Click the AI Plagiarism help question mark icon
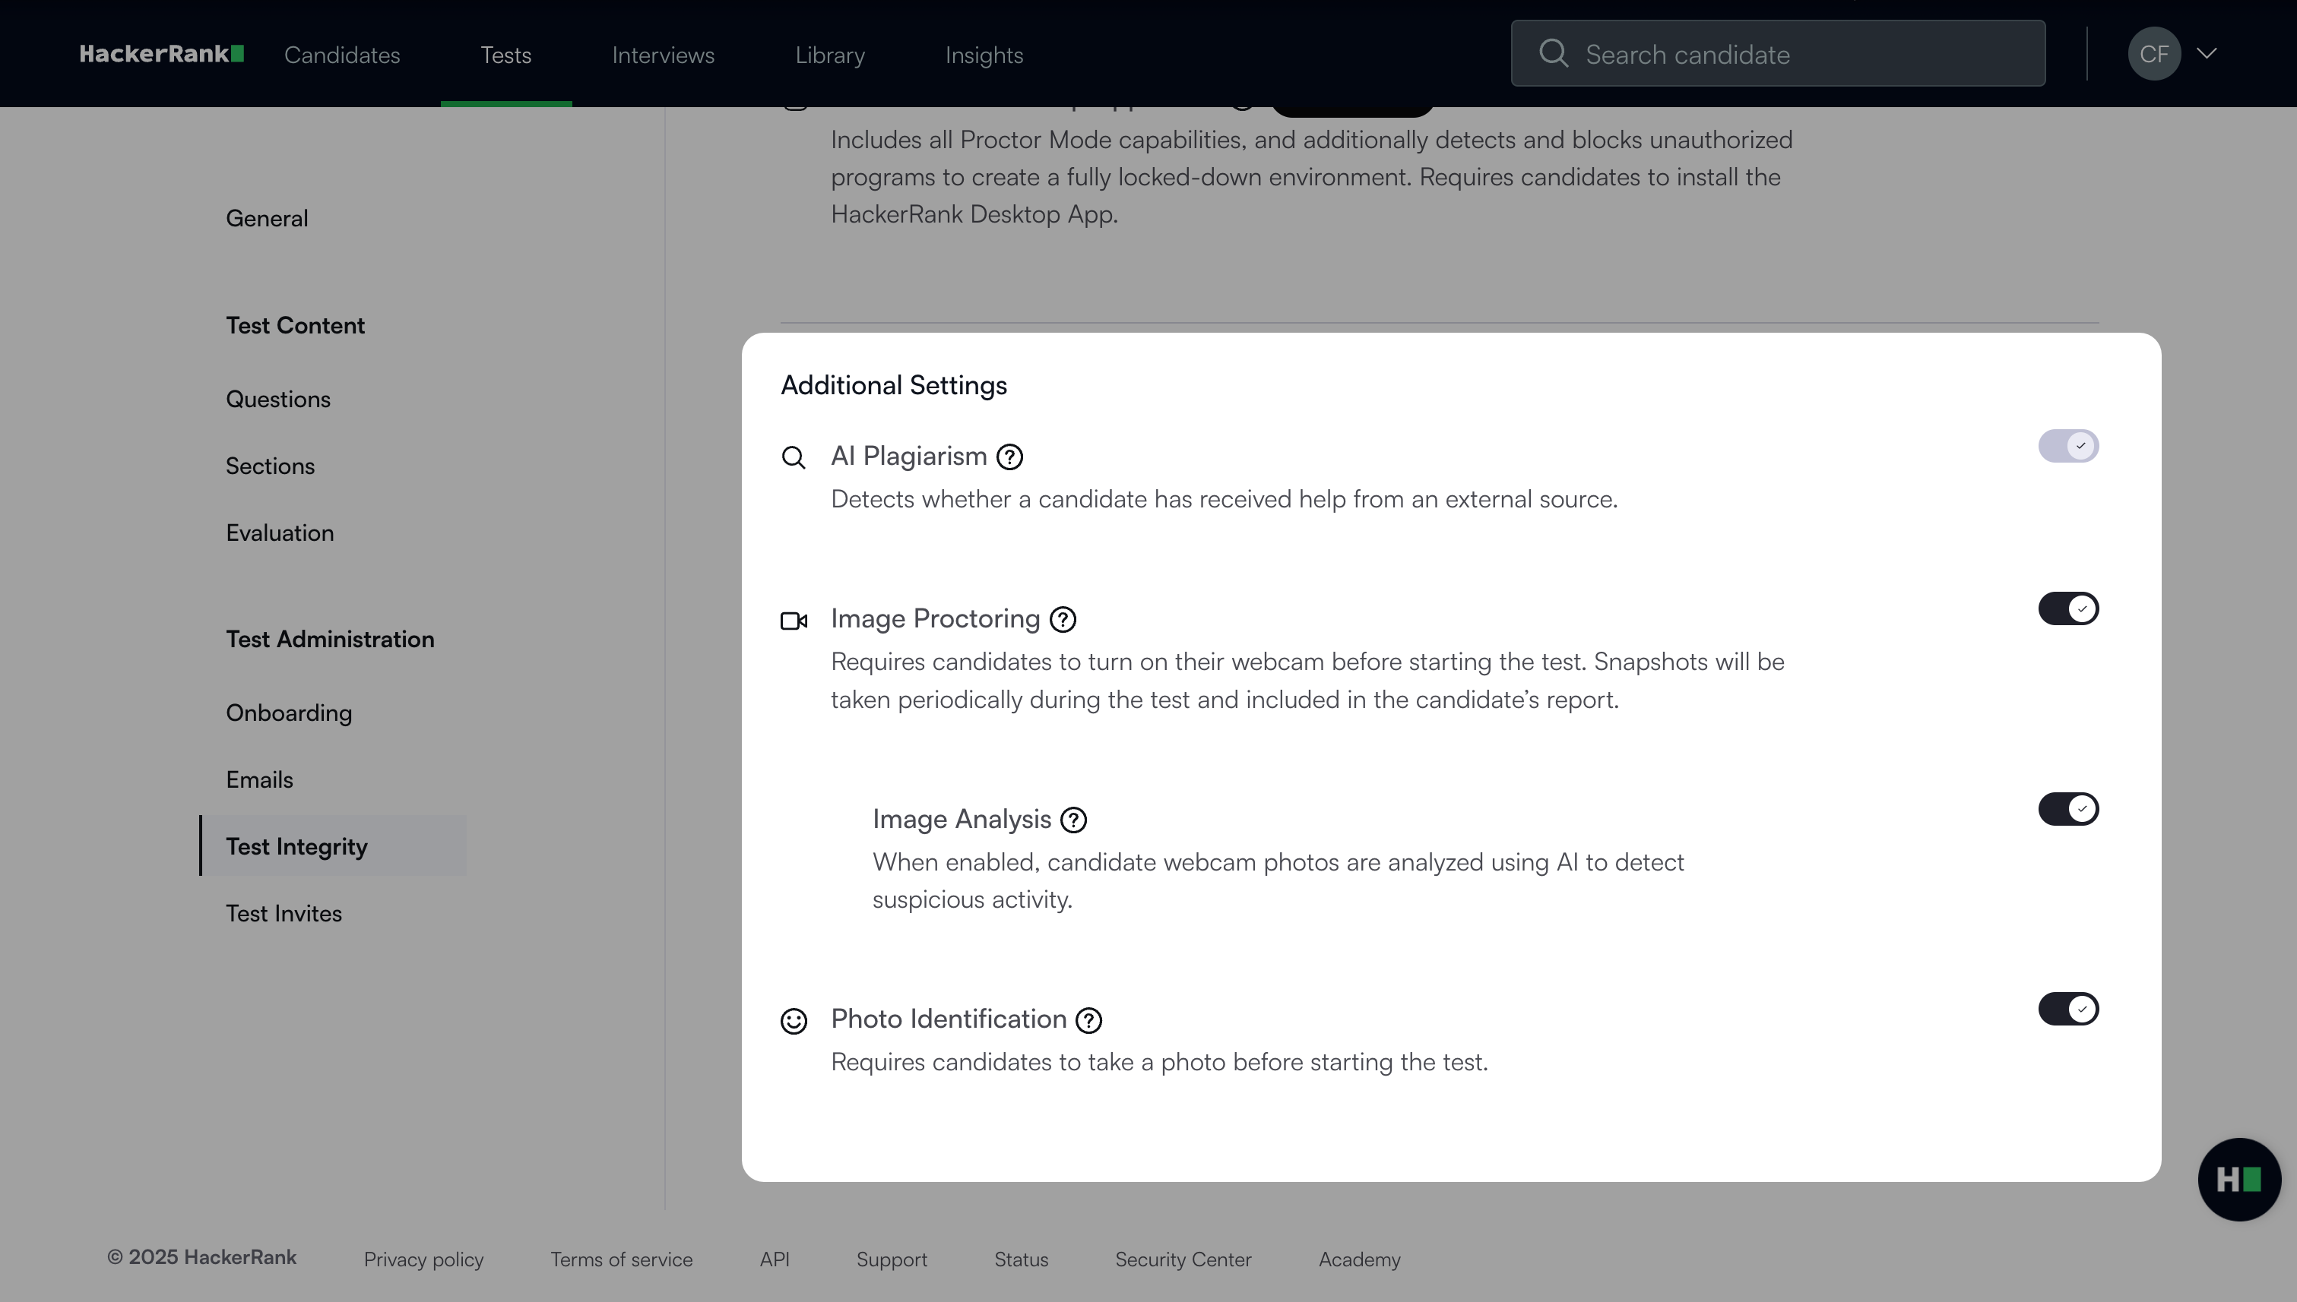 pos(1009,457)
